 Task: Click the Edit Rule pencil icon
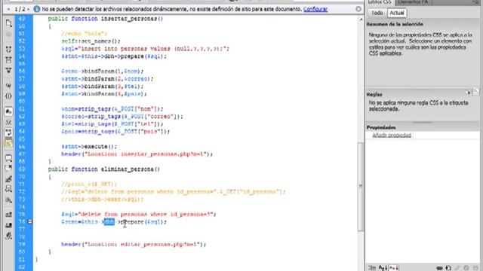tap(458, 268)
